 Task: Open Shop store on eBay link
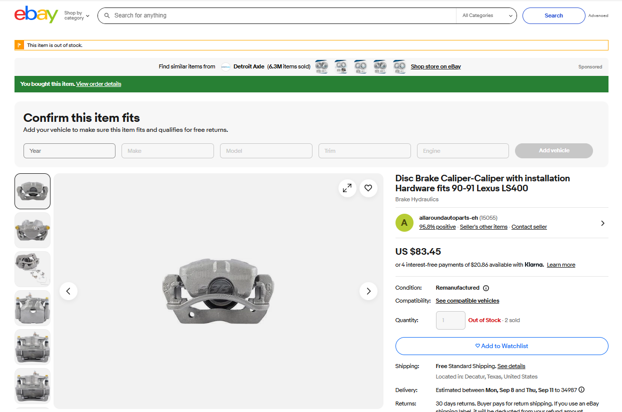435,66
